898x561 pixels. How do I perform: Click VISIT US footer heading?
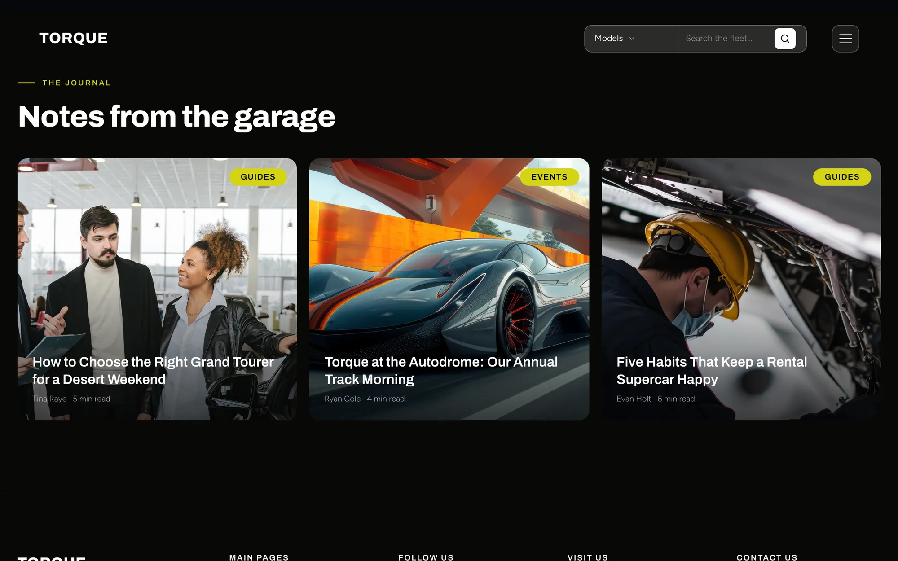[588, 557]
